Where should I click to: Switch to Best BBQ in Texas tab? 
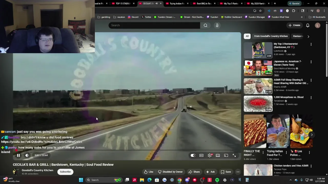click(204, 4)
